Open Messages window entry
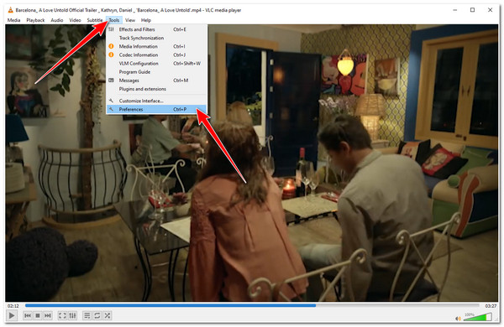The image size is (504, 327). click(156, 80)
